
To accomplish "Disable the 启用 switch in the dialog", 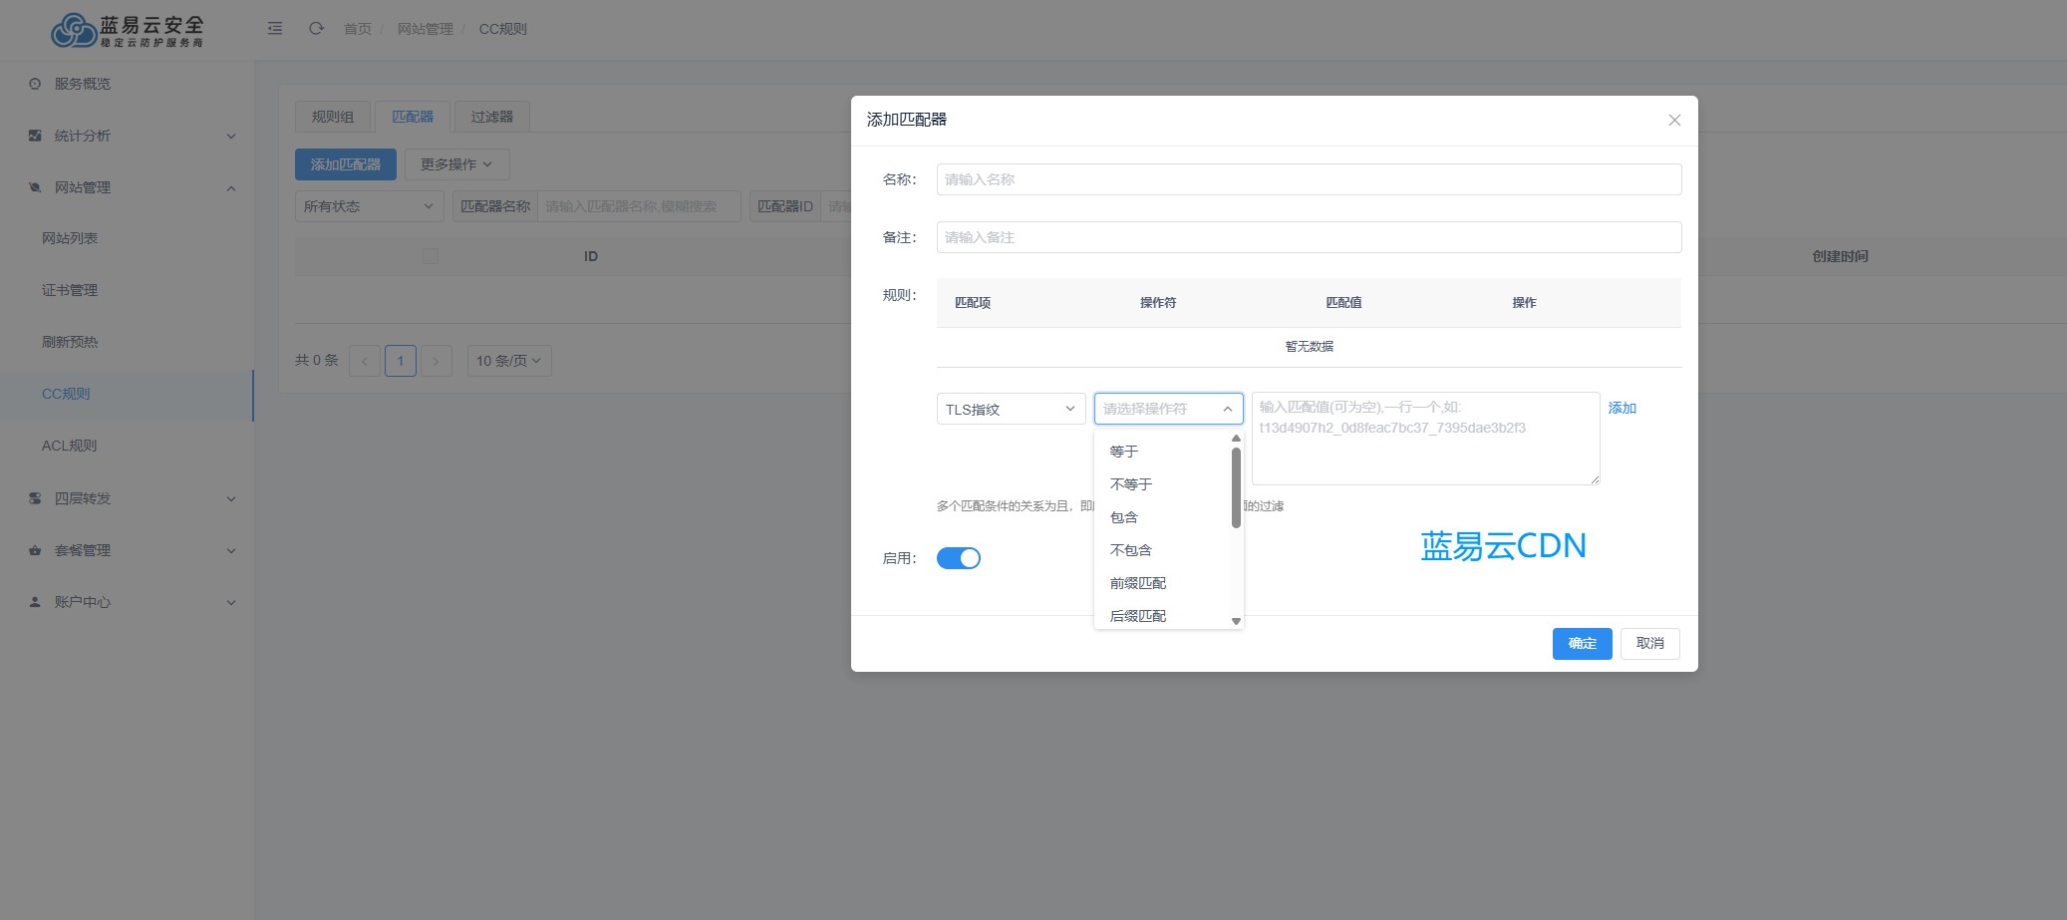I will point(958,557).
